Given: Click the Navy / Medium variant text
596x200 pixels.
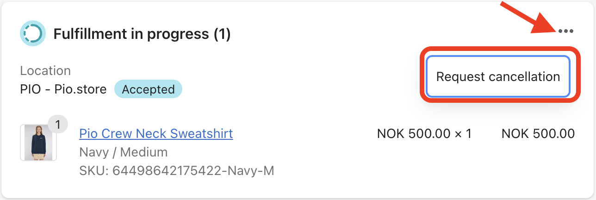Looking at the screenshot, I should pyautogui.click(x=124, y=152).
